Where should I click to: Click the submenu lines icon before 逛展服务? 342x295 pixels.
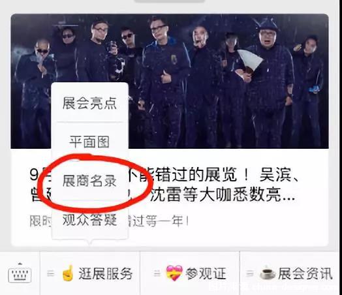pos(51,273)
